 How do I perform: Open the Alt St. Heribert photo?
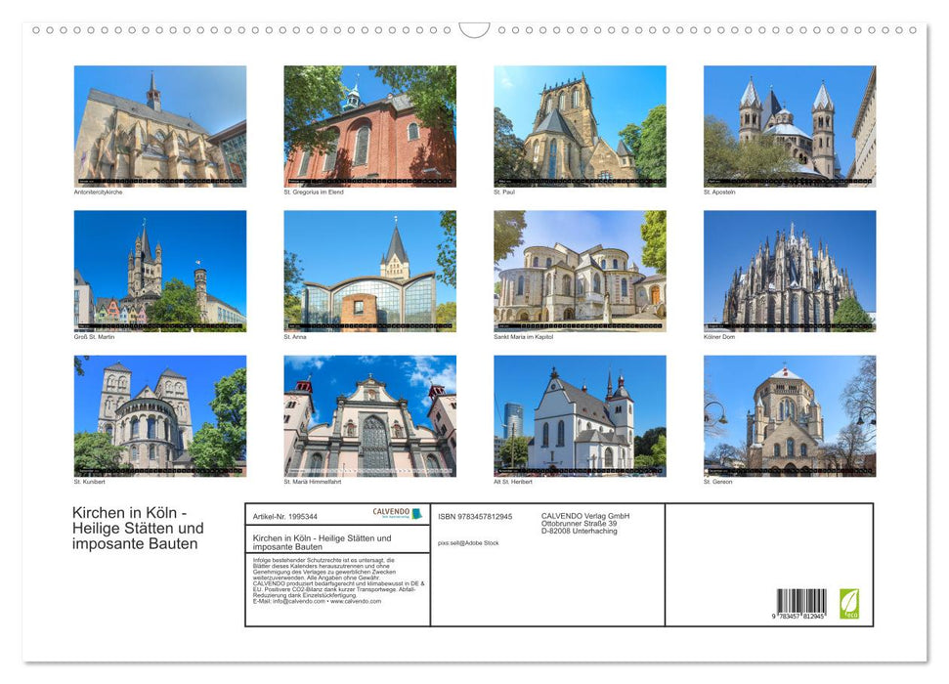[578, 415]
